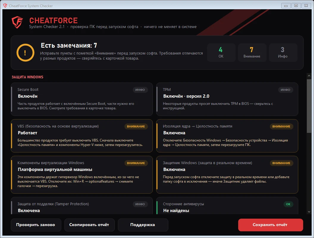Click 'Защитник Windows (защита в реальном времени)' title

208,163
